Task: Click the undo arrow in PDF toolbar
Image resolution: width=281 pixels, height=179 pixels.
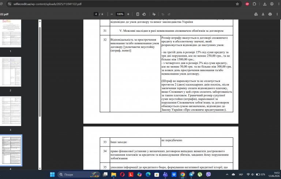Action: (x=163, y=14)
